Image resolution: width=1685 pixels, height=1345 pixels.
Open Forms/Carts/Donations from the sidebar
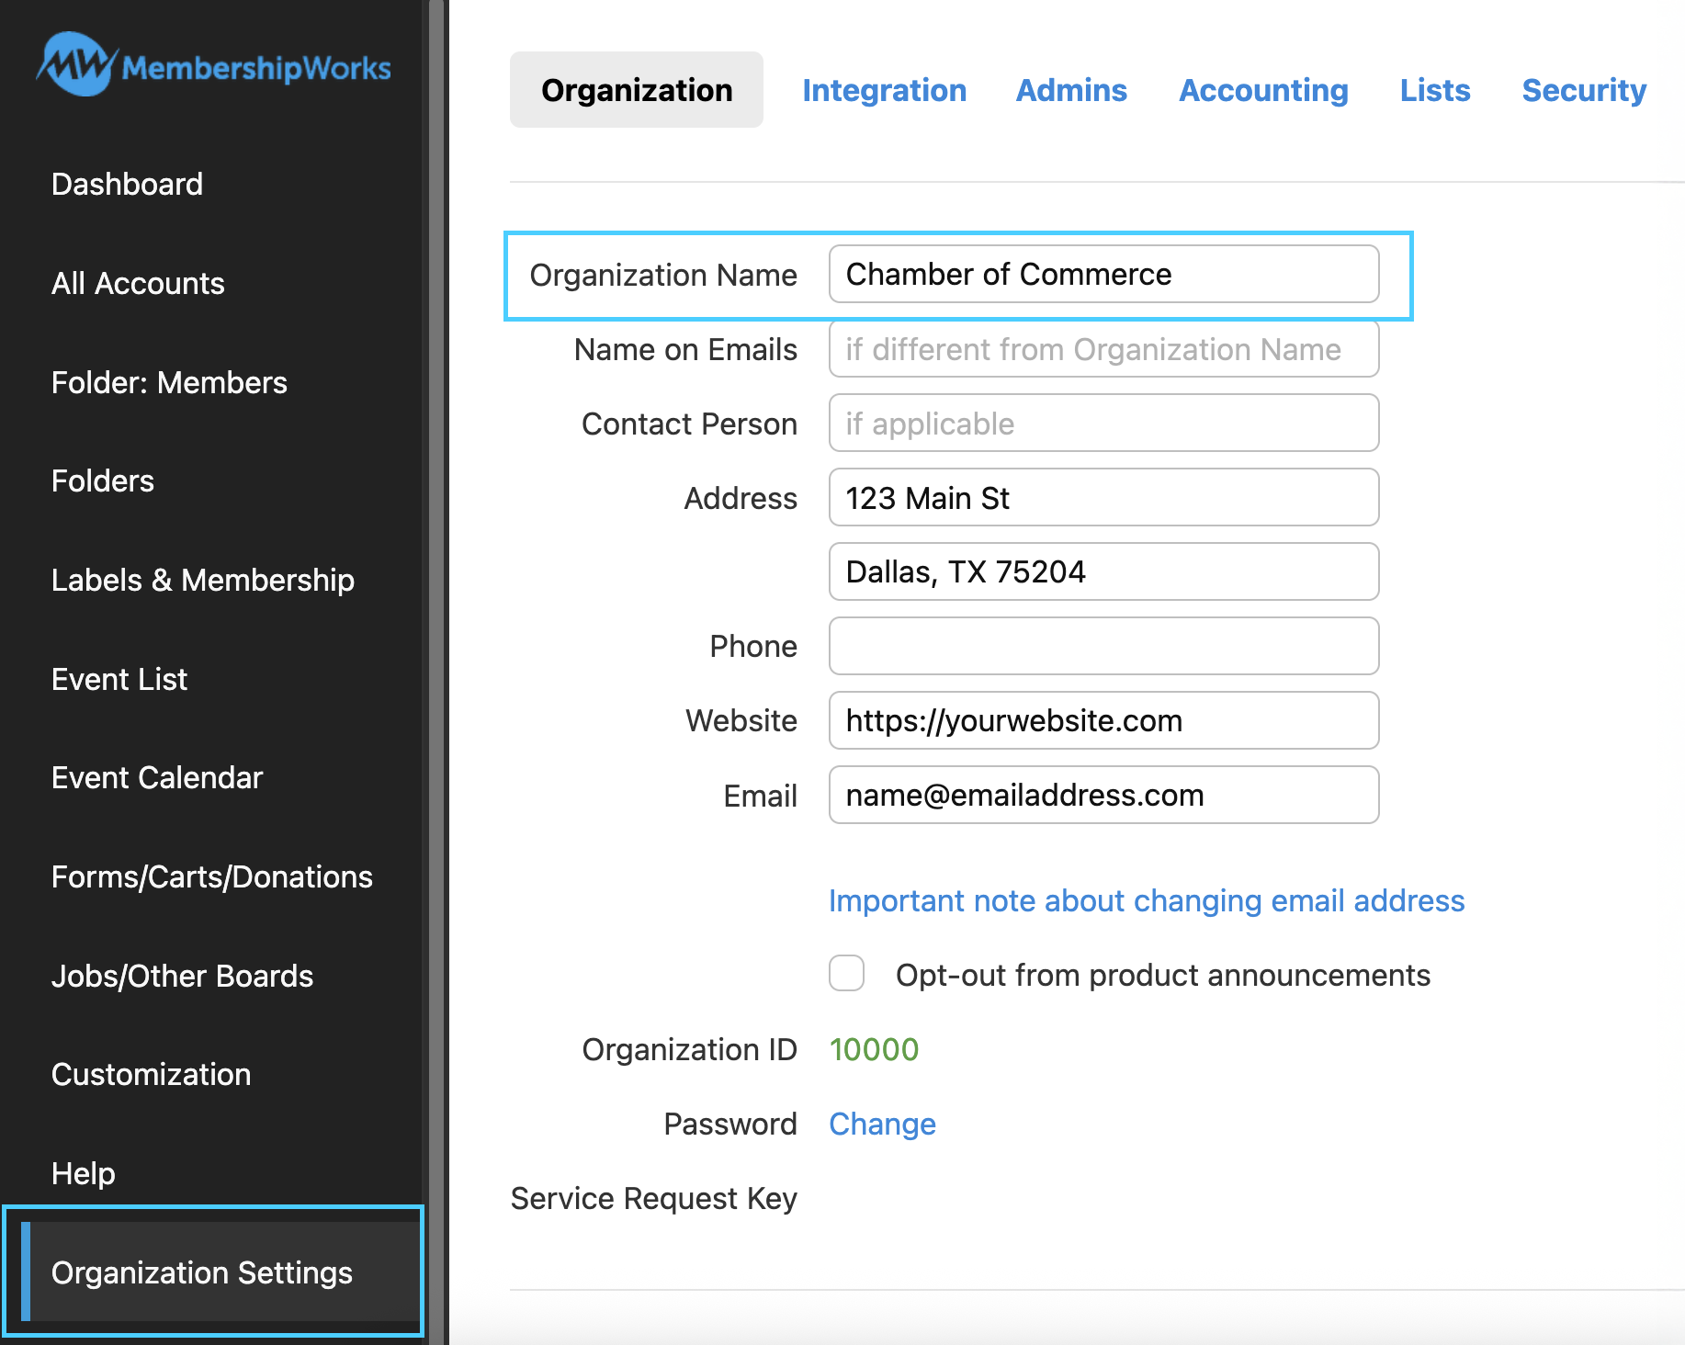click(x=211, y=876)
